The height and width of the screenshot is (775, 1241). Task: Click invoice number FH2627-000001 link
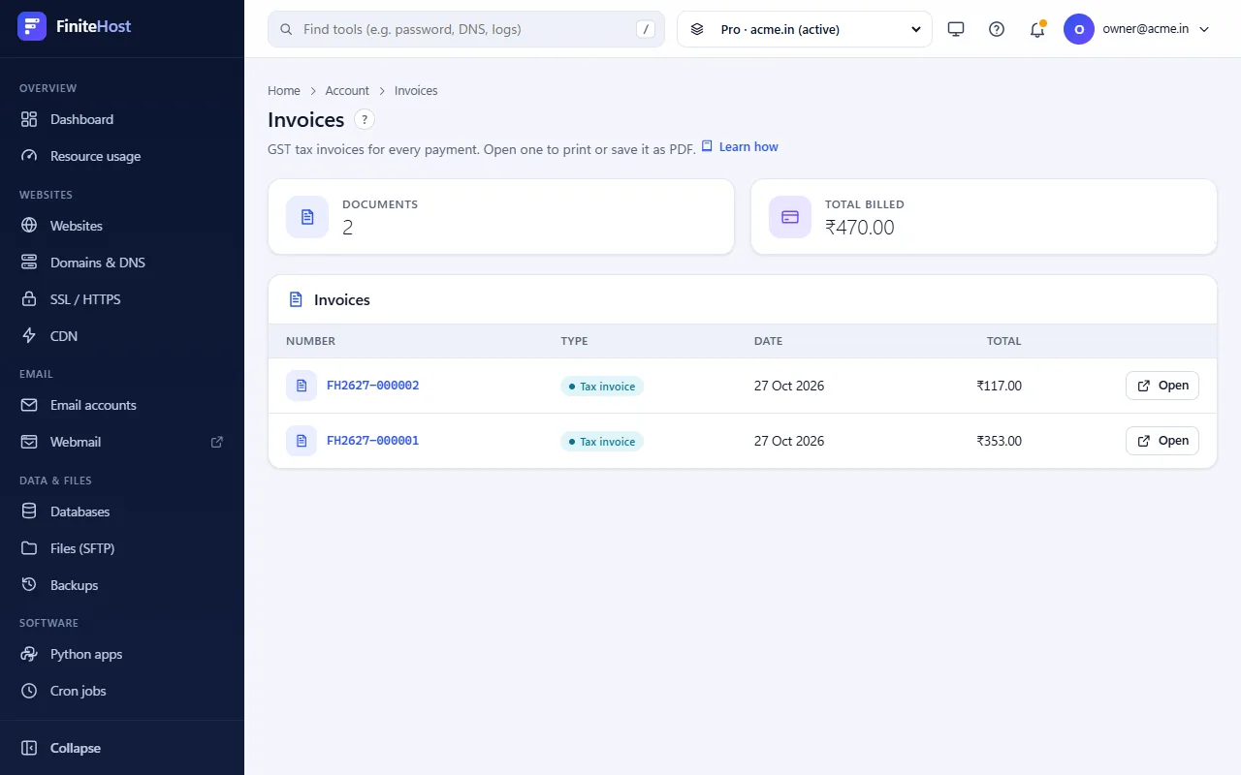coord(373,441)
